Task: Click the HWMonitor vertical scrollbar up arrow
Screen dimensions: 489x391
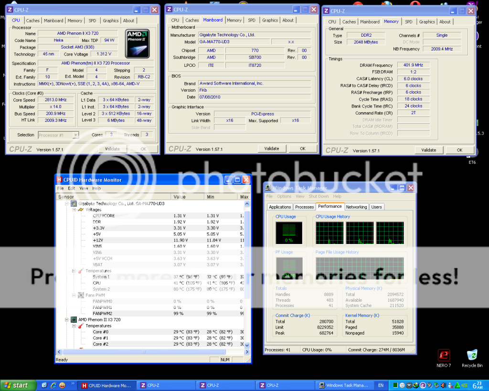Action: 247,203
